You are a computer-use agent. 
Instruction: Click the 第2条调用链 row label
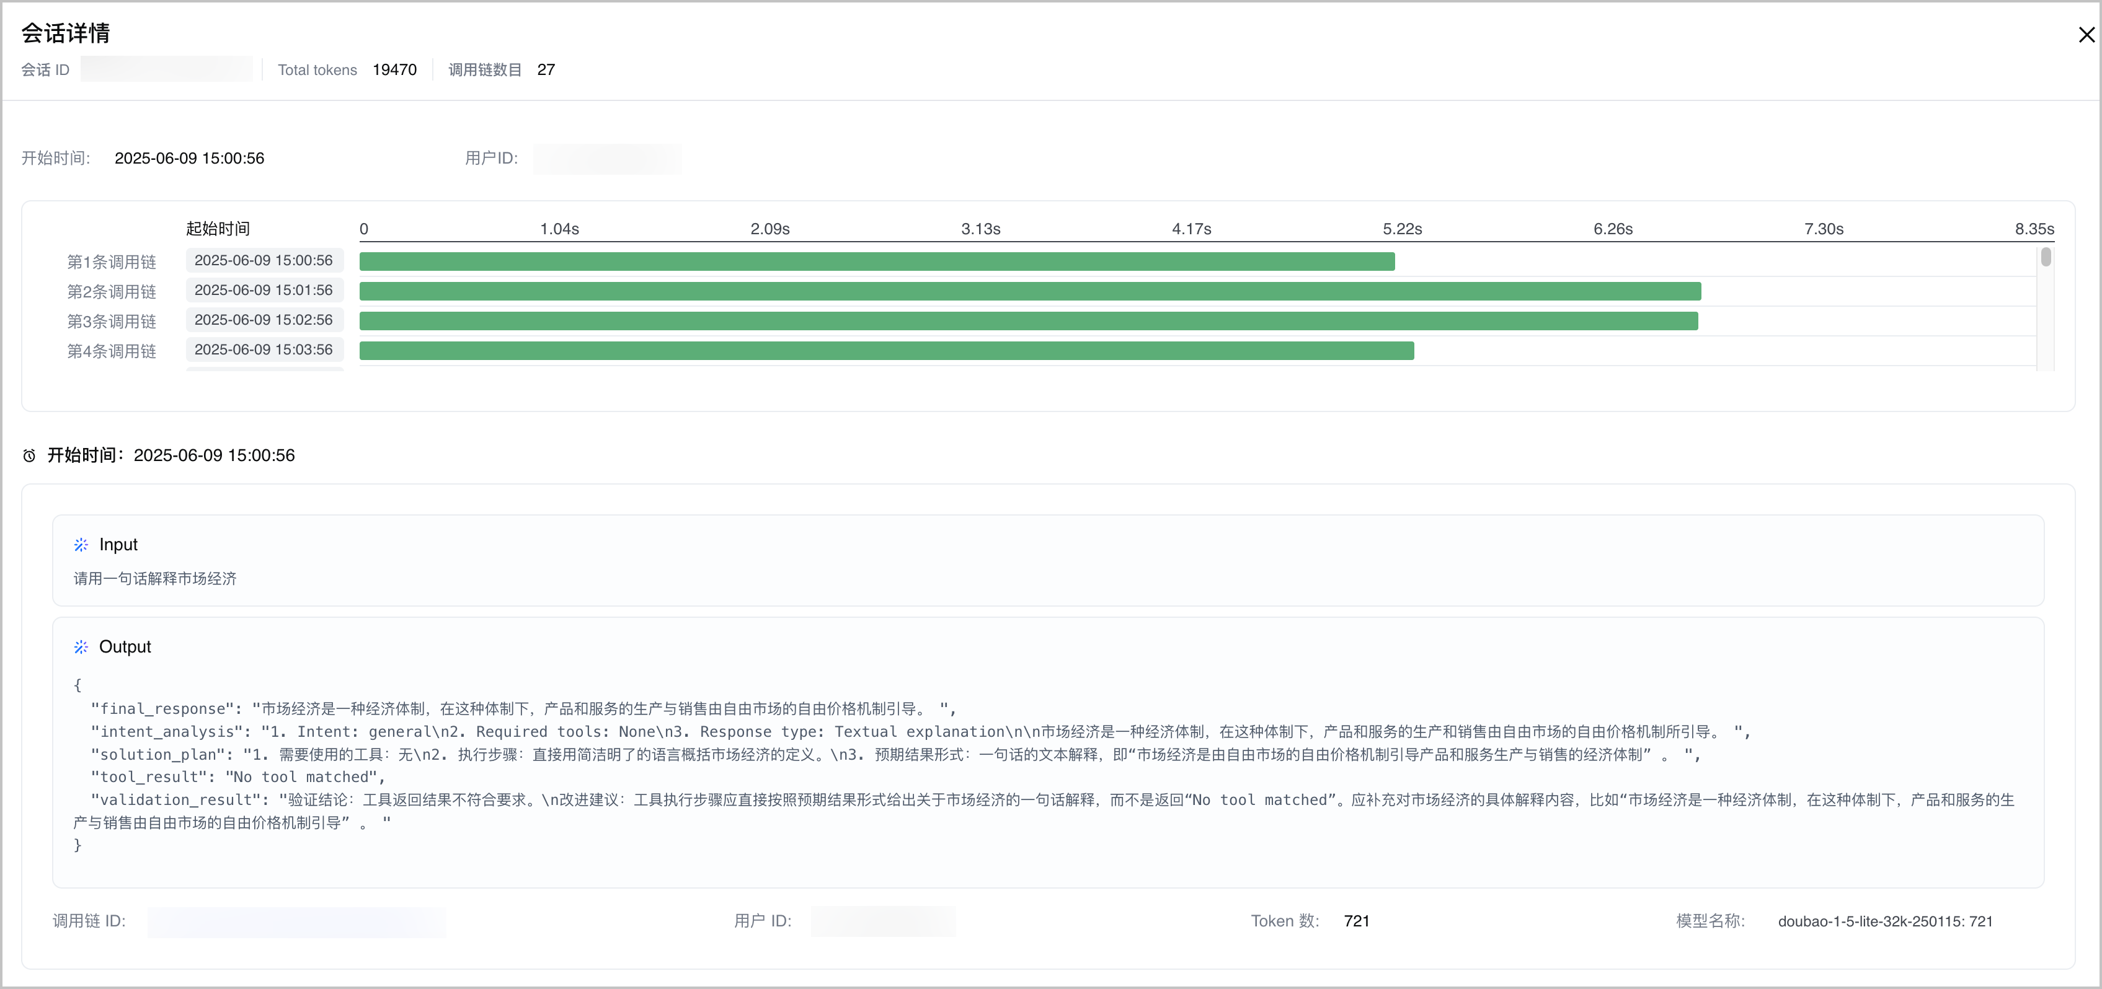click(x=112, y=291)
